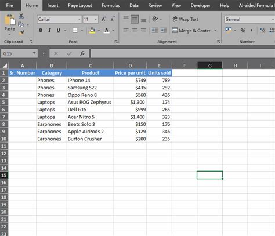Select Bottom Align icon
Screen dimensions: 275x236
(x=143, y=20)
